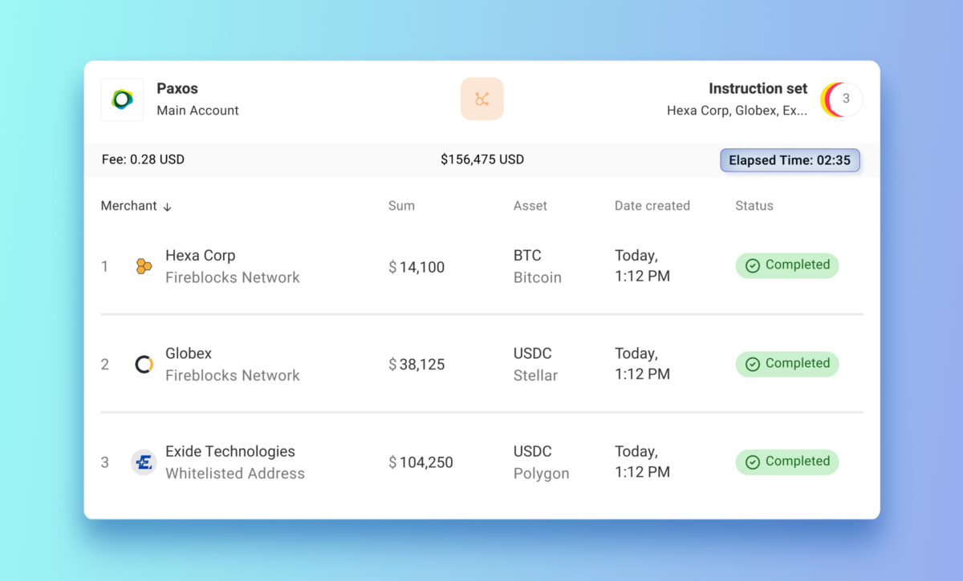
Task: Click Fireblocks Network under Globex
Action: point(233,375)
